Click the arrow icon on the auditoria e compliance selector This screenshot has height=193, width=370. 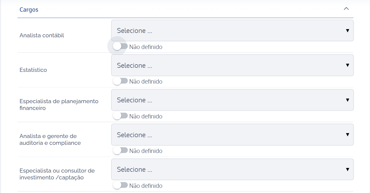pyautogui.click(x=347, y=134)
